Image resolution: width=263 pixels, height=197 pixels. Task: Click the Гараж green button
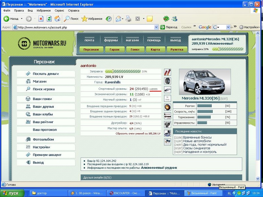115,49
